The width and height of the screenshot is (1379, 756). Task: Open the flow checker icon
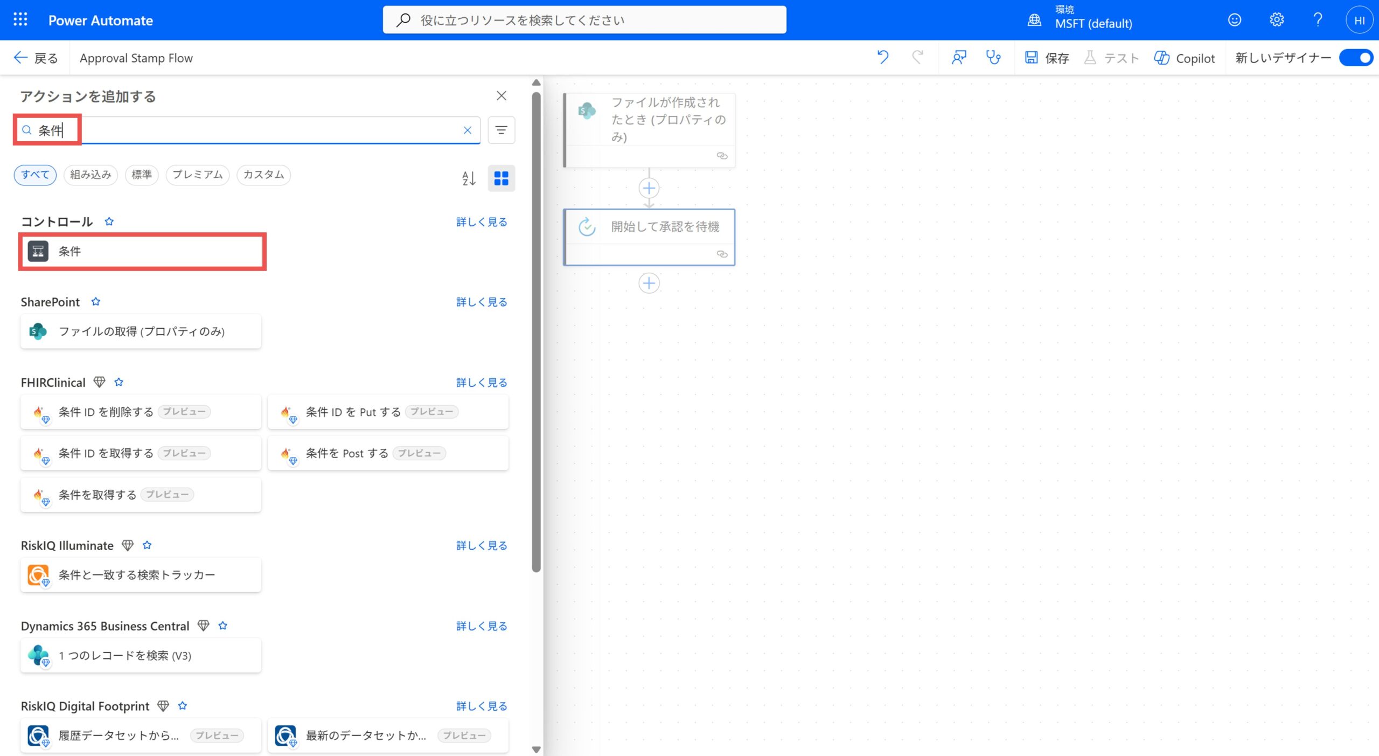pyautogui.click(x=959, y=57)
